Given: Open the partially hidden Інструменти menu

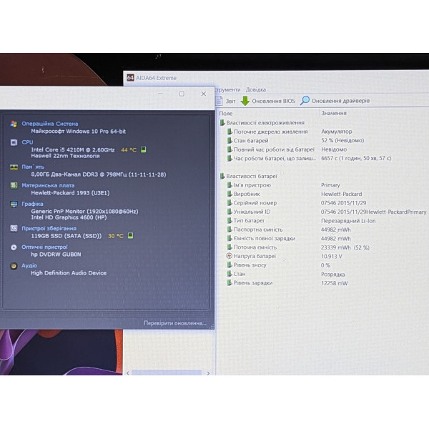Looking at the screenshot, I should click(227, 90).
